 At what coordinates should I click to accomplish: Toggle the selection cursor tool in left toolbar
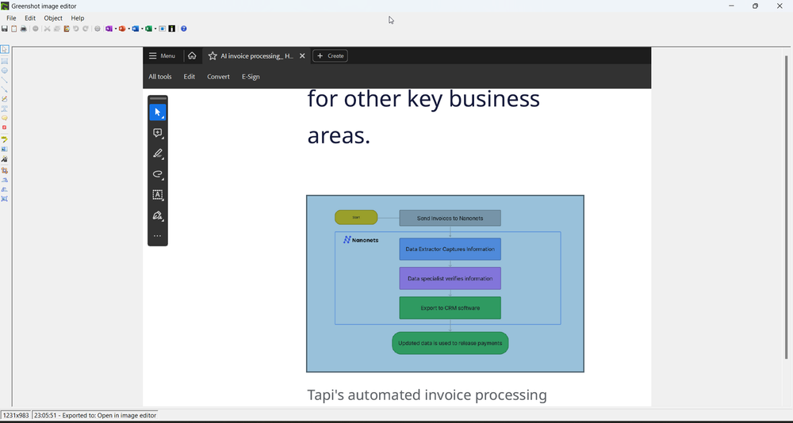pyautogui.click(x=5, y=50)
